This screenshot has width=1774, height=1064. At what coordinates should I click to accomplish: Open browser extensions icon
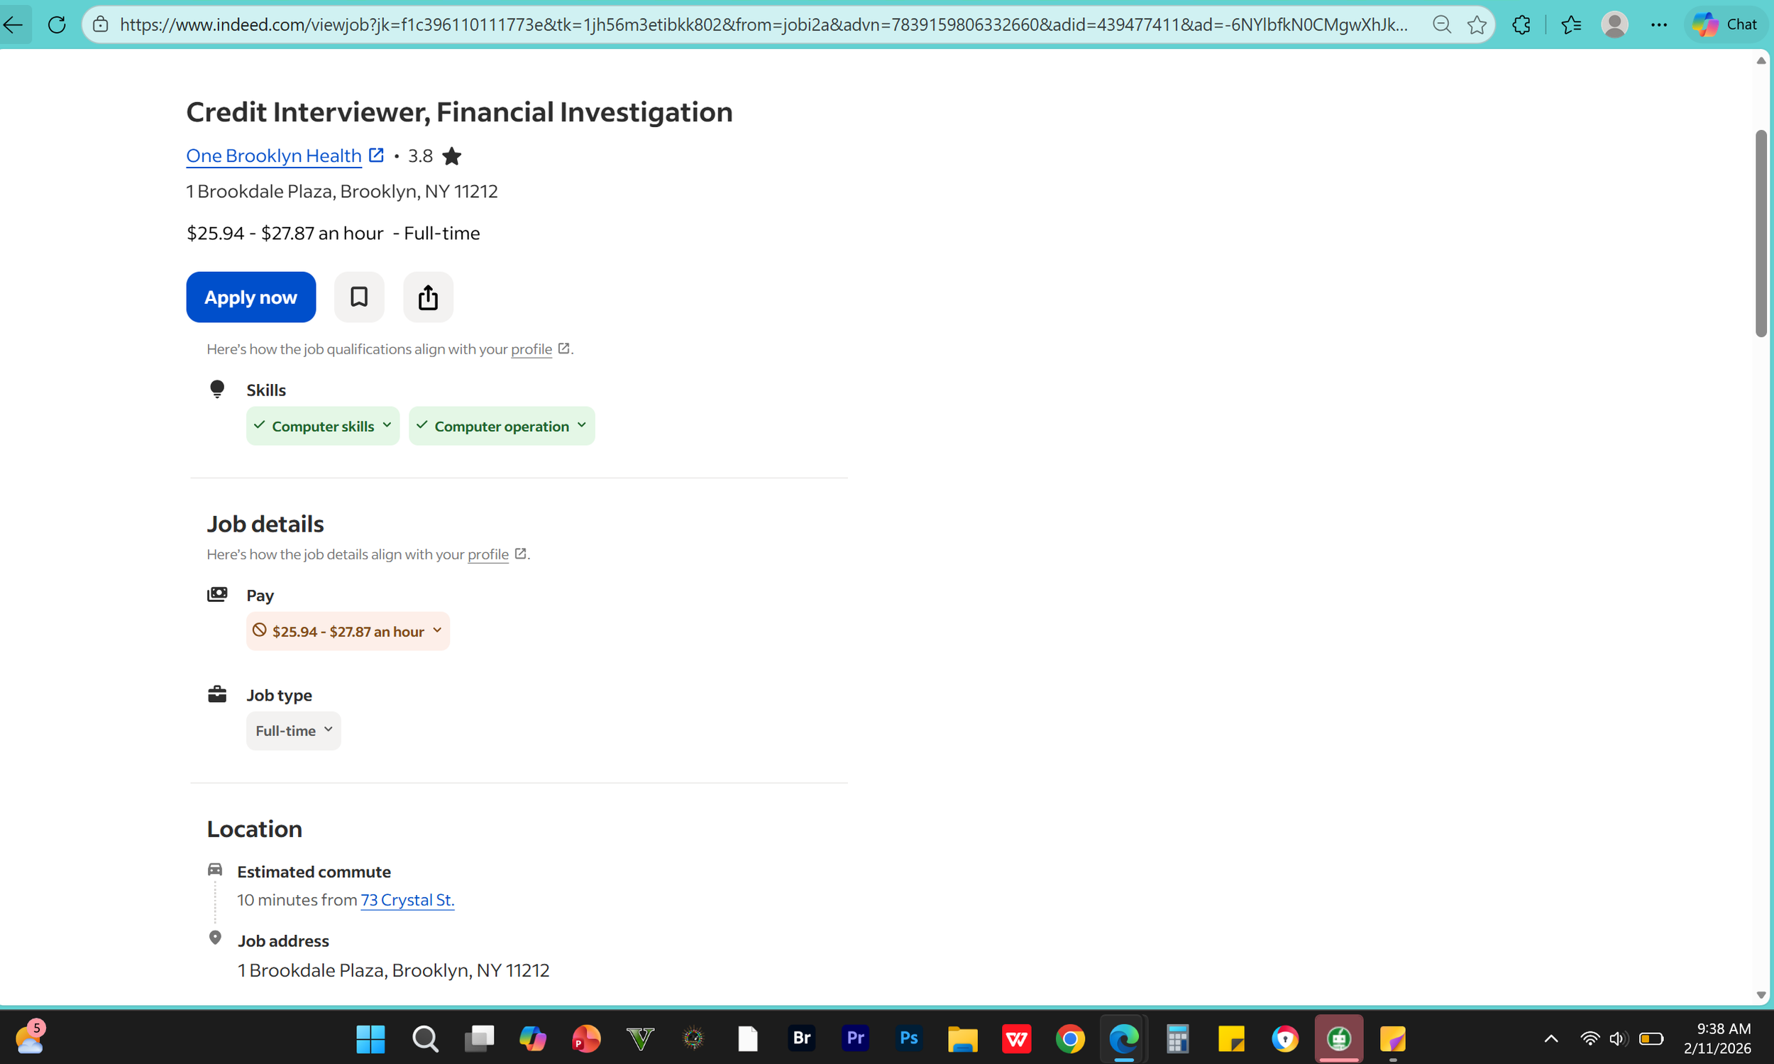point(1521,24)
